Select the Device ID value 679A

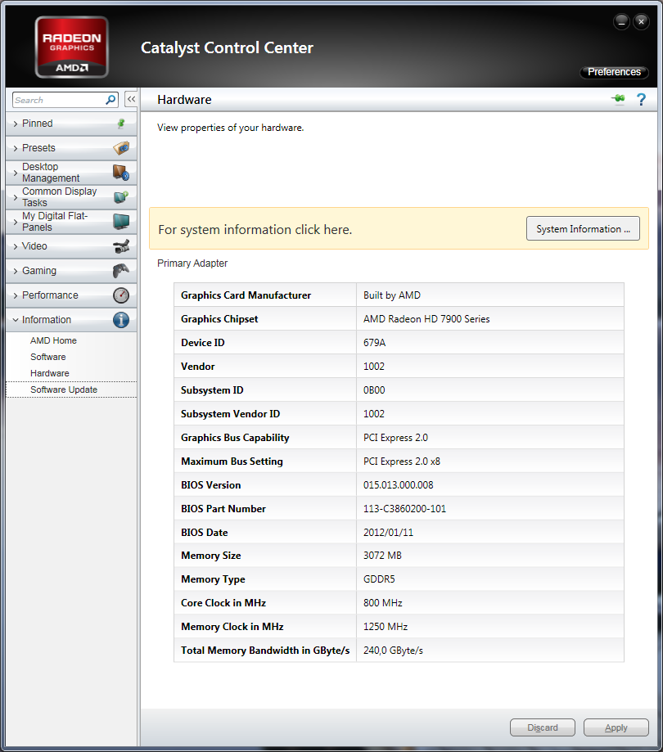click(x=374, y=342)
